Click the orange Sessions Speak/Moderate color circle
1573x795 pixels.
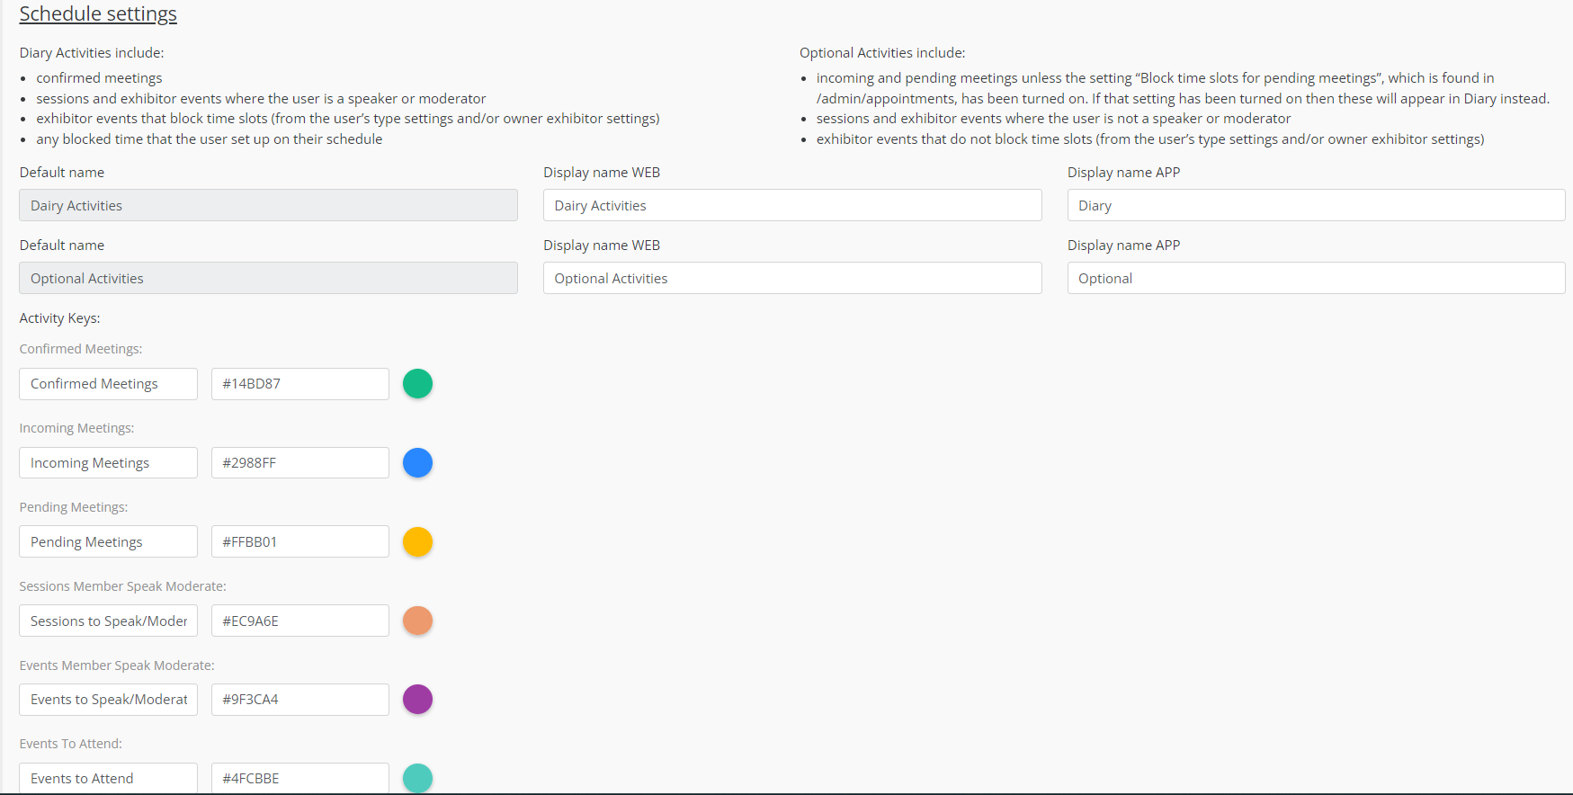(x=417, y=621)
